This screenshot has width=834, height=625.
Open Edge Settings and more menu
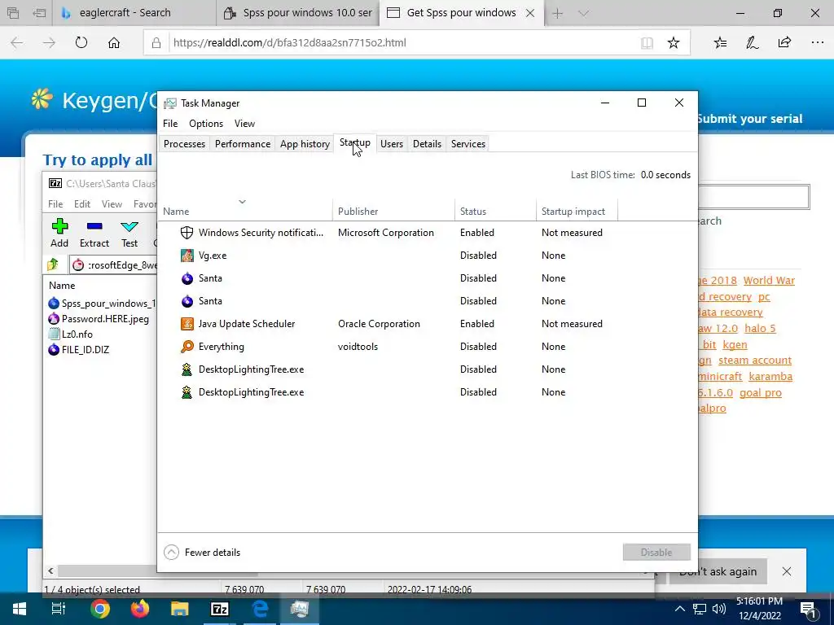coord(817,42)
